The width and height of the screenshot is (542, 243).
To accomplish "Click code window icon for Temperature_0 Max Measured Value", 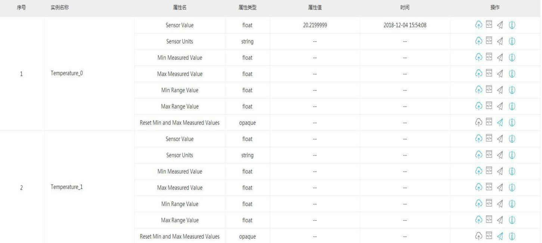I will [x=489, y=74].
